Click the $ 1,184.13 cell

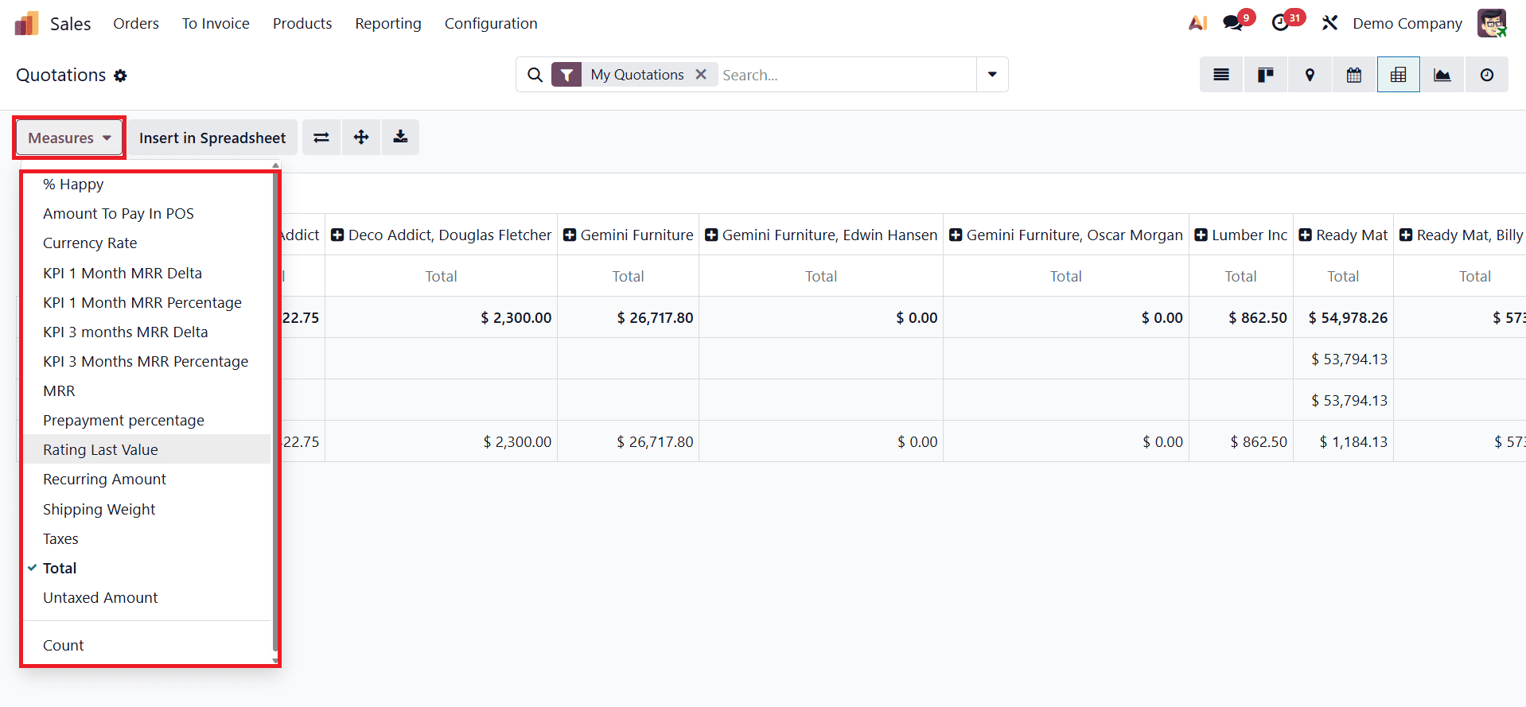point(1343,441)
